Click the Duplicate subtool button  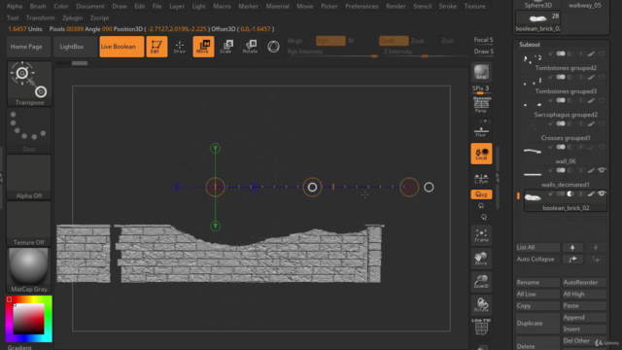[x=537, y=323]
